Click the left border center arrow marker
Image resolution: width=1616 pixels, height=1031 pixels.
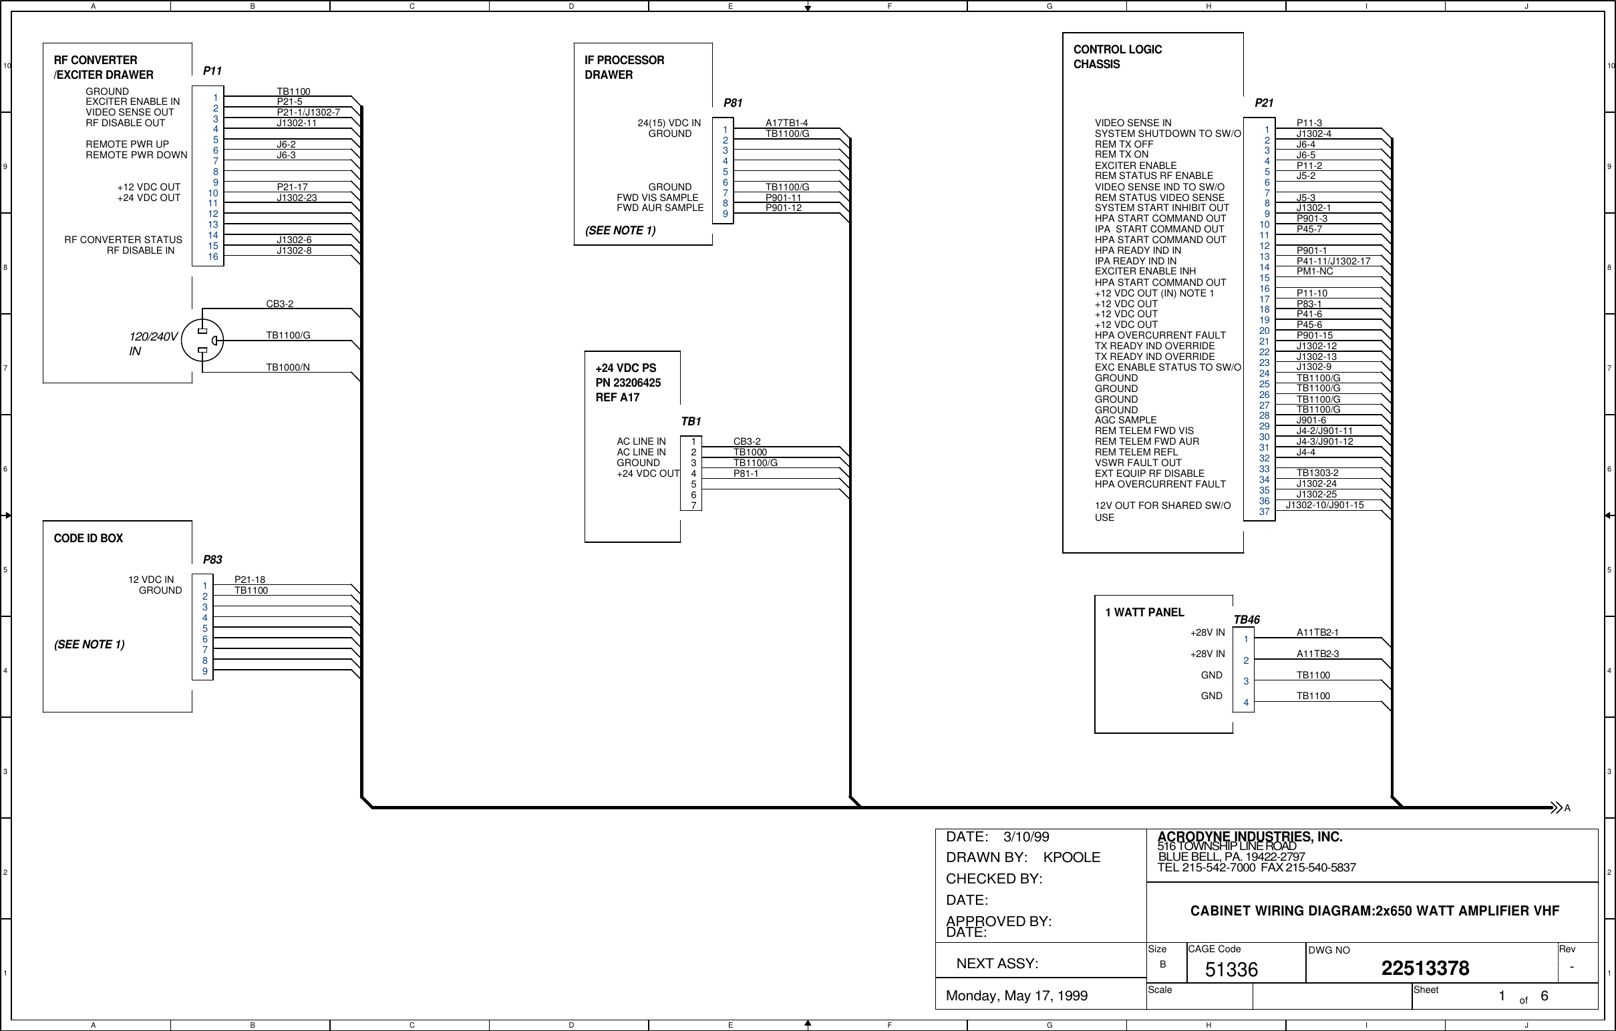(7, 515)
